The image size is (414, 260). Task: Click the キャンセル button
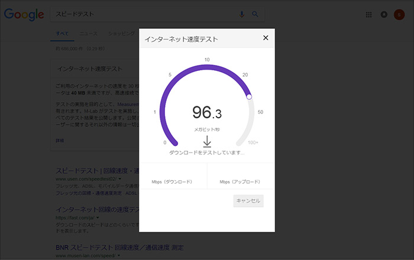248,201
